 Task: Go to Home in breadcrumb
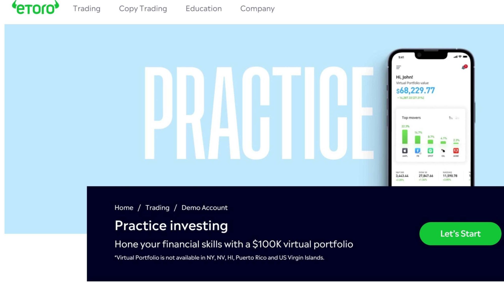point(124,208)
